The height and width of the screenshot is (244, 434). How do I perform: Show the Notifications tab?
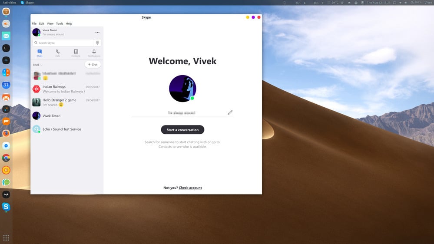click(x=94, y=53)
